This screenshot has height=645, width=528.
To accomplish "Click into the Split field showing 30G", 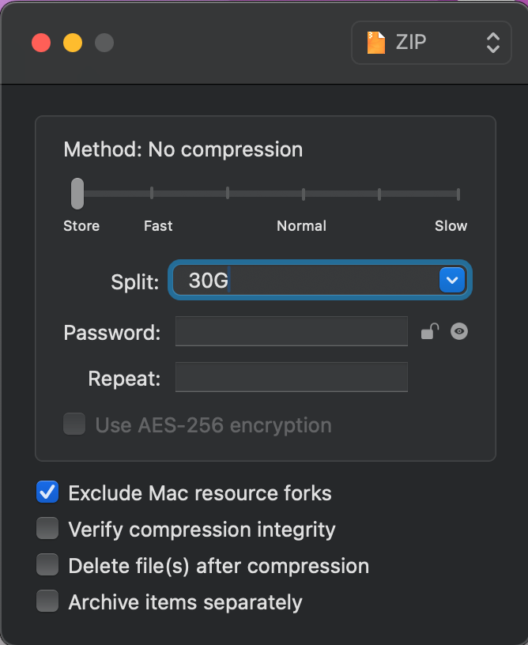I will (306, 280).
